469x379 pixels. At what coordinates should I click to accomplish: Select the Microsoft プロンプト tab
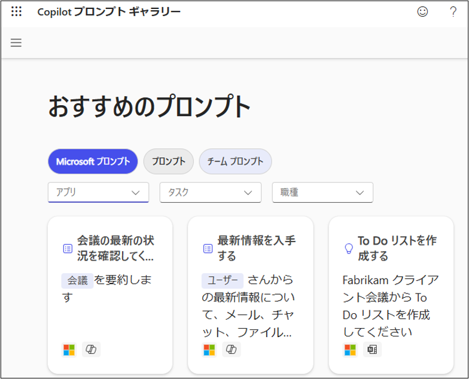[93, 161]
